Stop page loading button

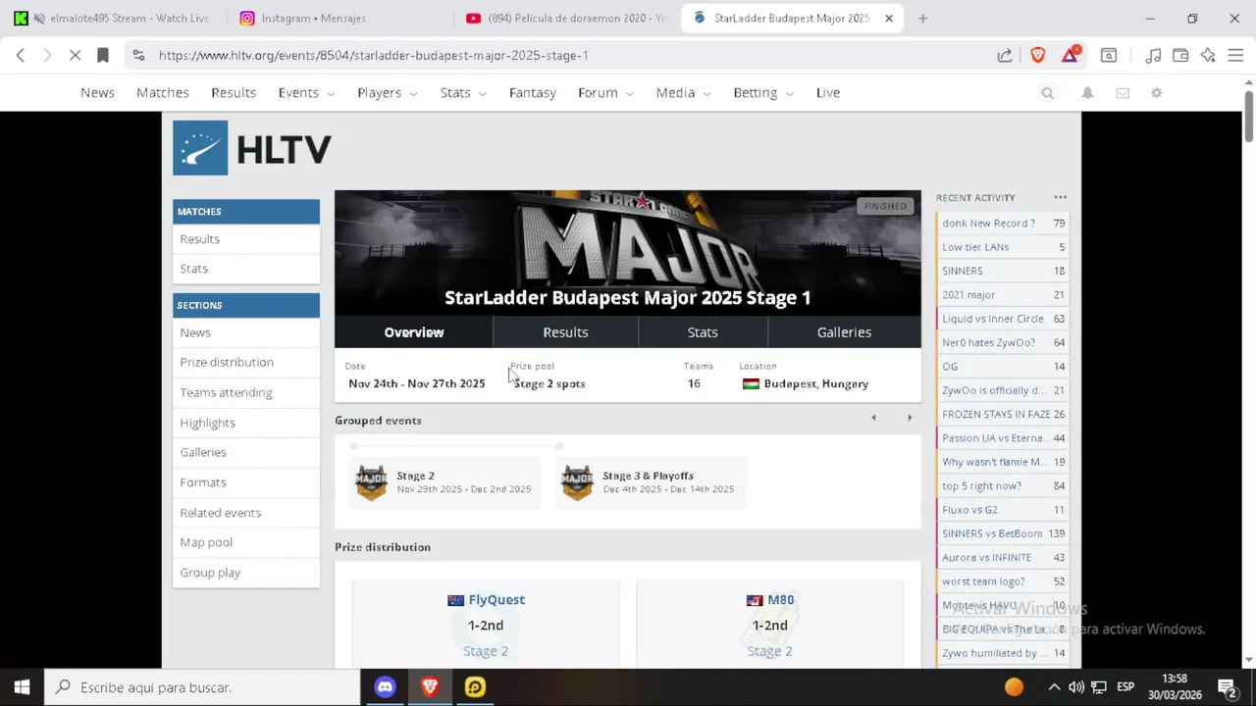click(x=75, y=55)
